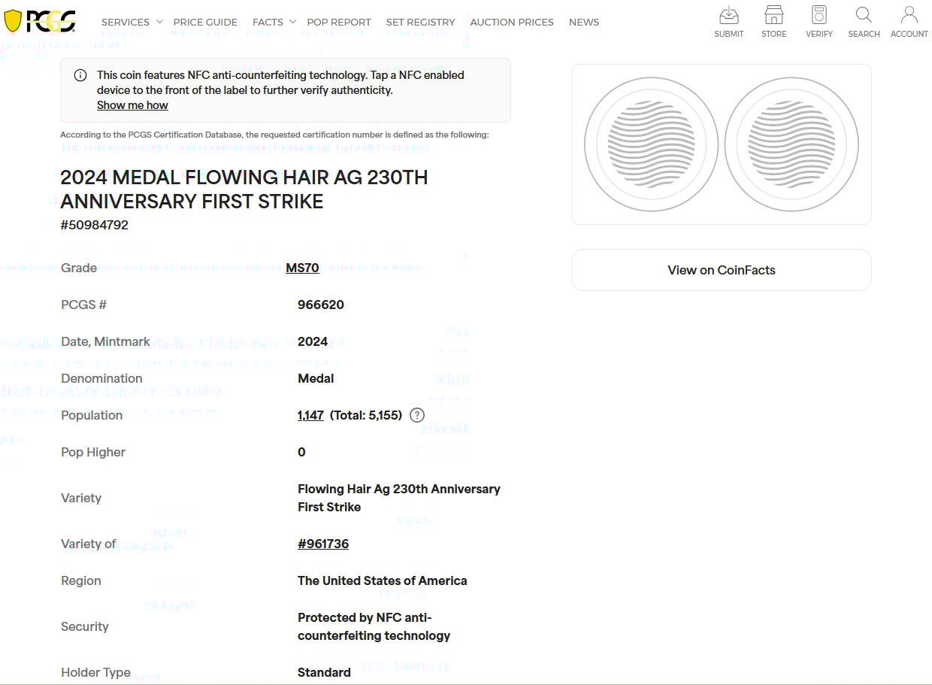Click the Population row label
The height and width of the screenshot is (685, 932).
[92, 415]
